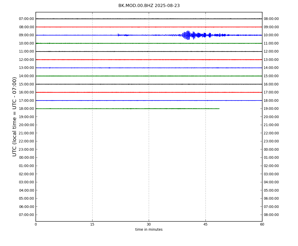Click the left-axis label 04:00:00

click(x=26, y=190)
